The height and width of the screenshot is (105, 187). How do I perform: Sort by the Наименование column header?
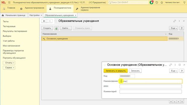(x=104, y=34)
